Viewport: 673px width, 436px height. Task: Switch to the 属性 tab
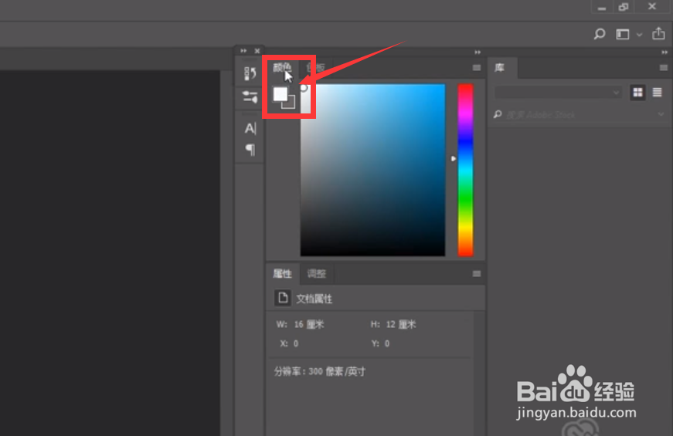pos(283,273)
